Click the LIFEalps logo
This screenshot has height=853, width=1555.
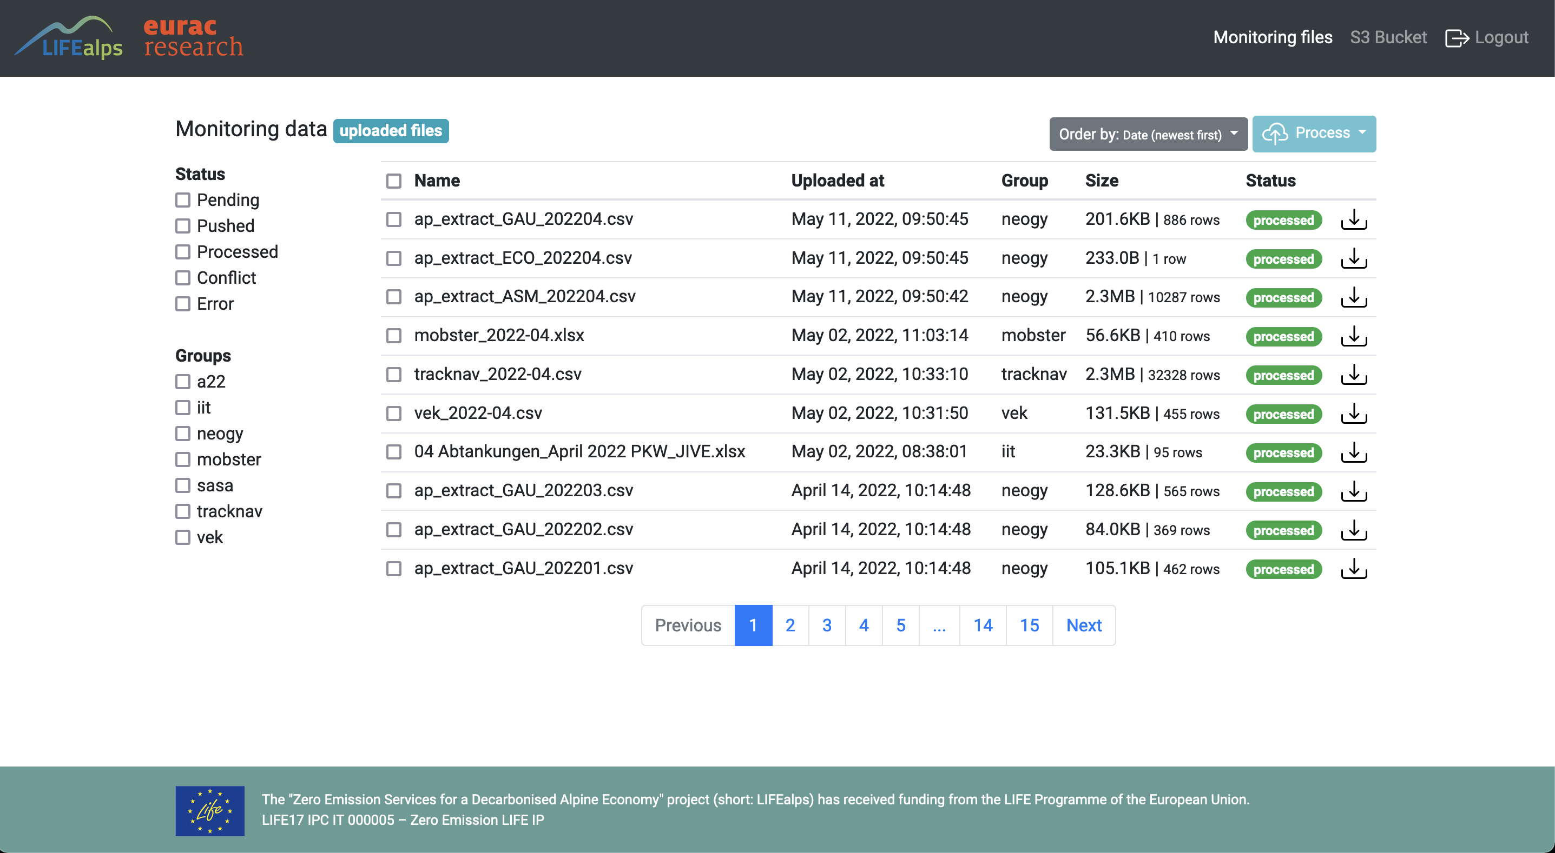click(68, 37)
